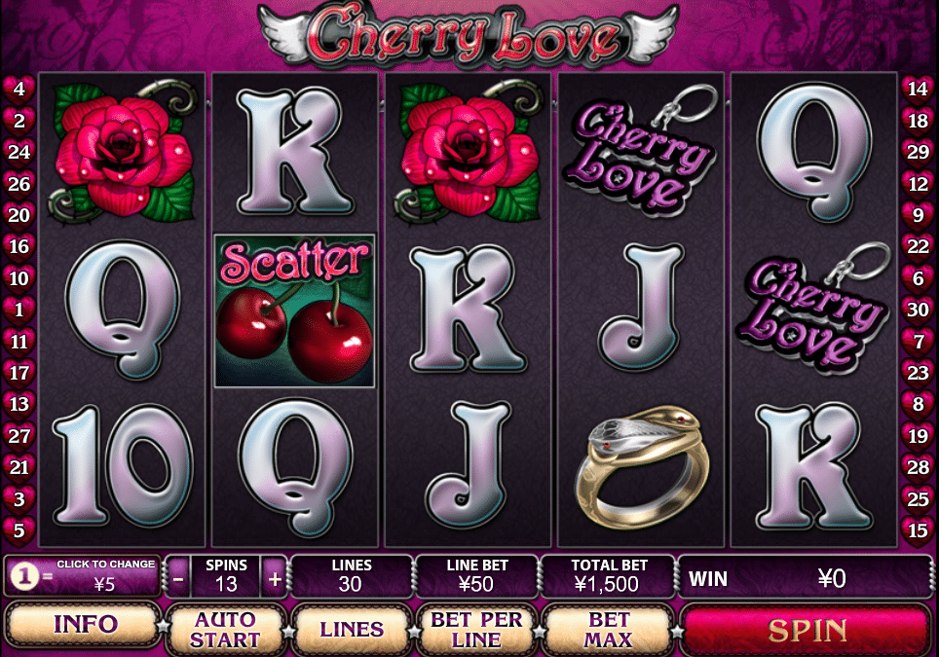The height and width of the screenshot is (657, 939).
Task: Select payline 4 heart marker
Action: 19,89
